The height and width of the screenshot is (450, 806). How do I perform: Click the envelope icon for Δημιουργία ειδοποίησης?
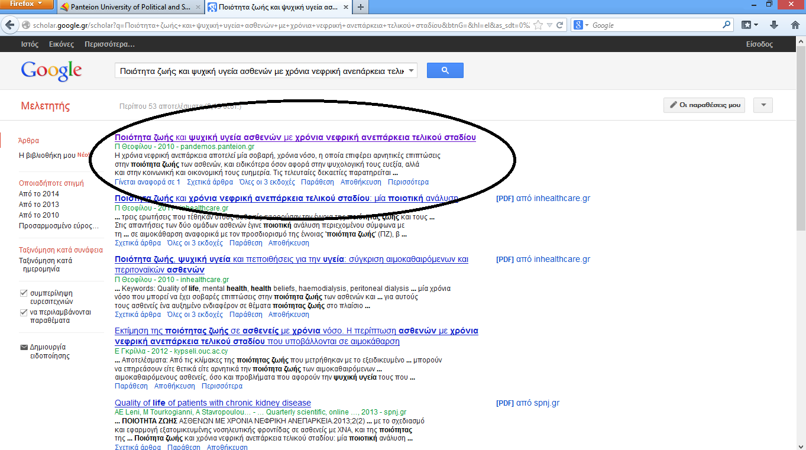pos(24,347)
